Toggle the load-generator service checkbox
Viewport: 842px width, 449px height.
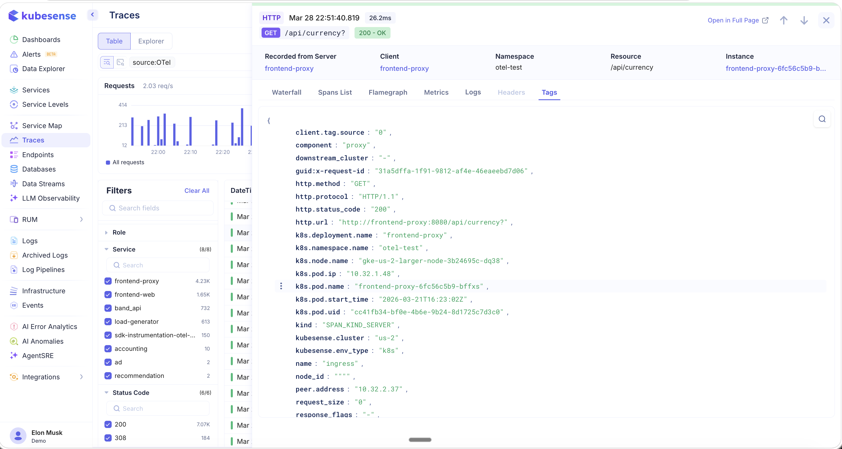[108, 321]
